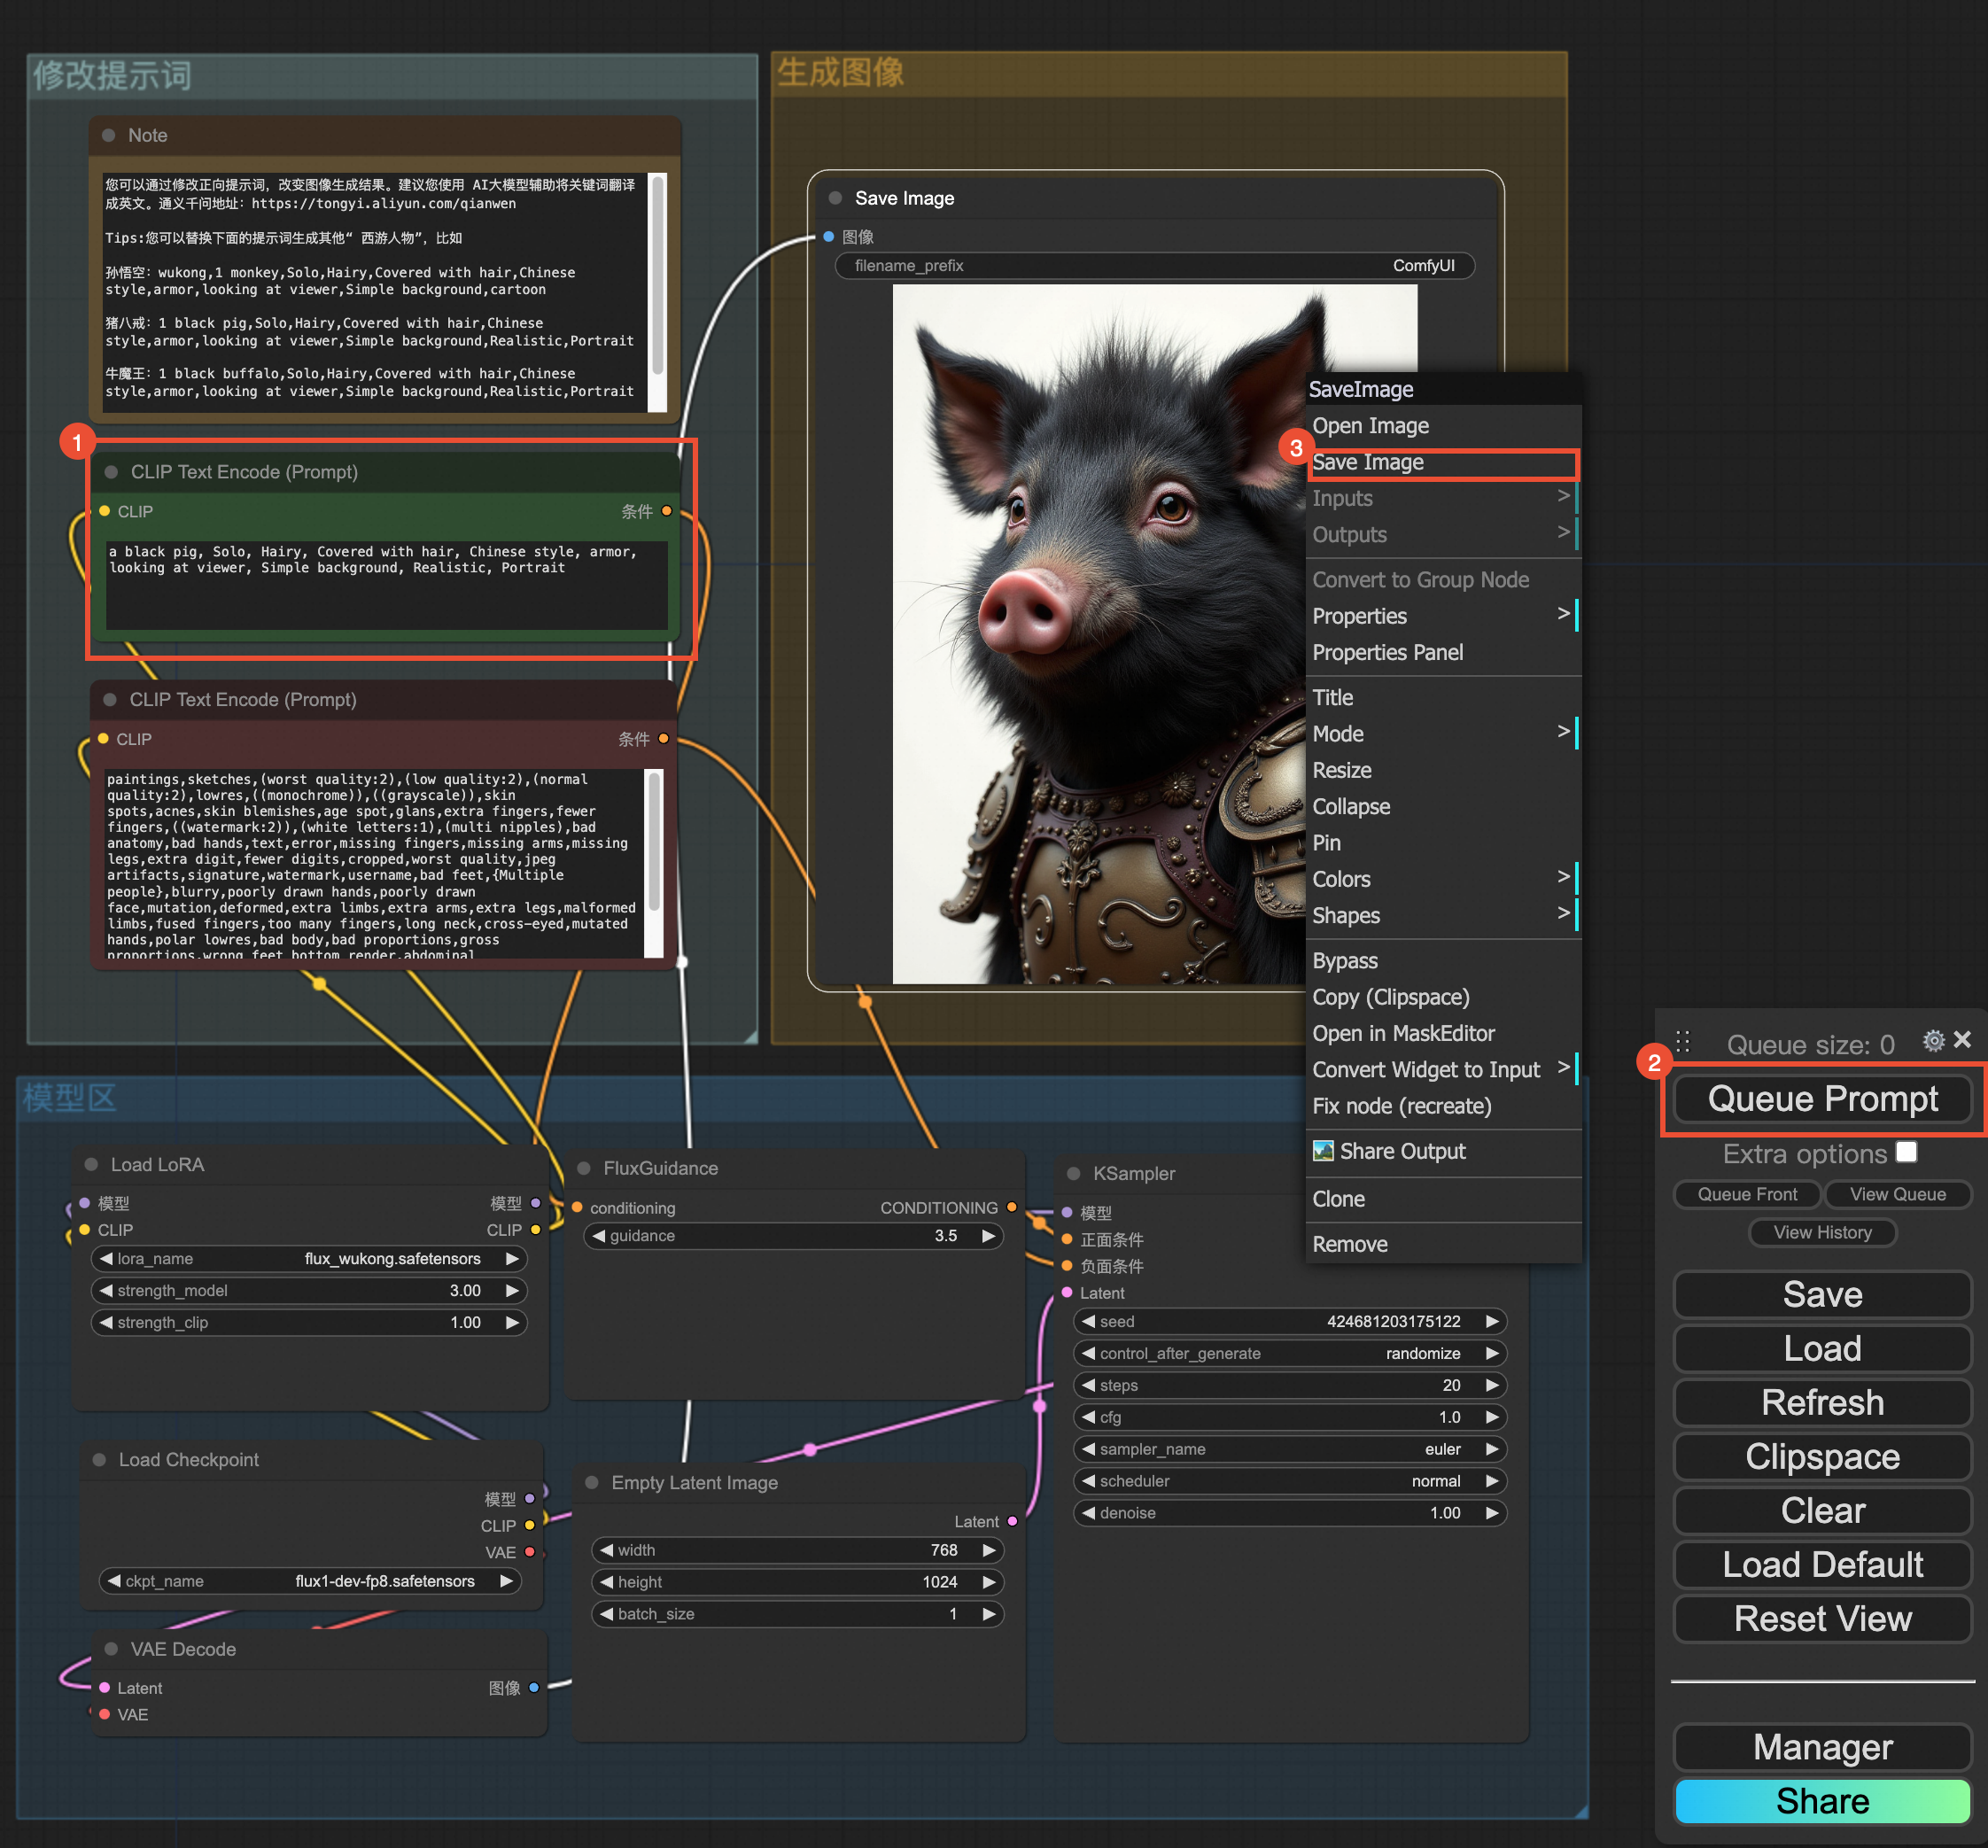The height and width of the screenshot is (1848, 1988).
Task: Click the Load LoRA CLIP output socket
Action: 536,1230
